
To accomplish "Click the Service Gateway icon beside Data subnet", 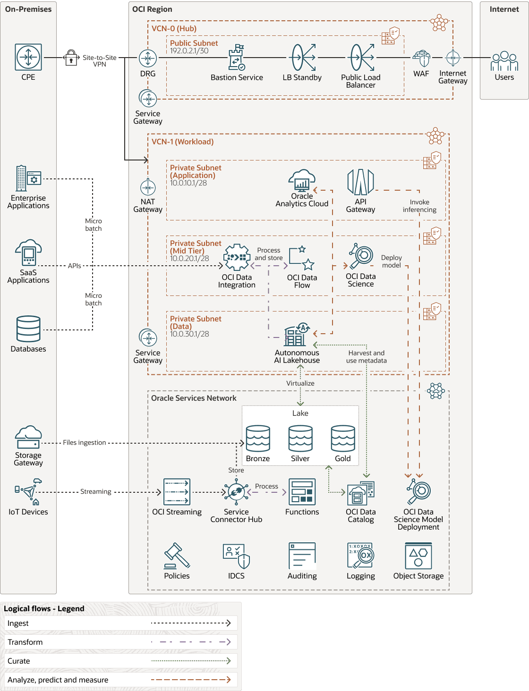I will 148,338.
